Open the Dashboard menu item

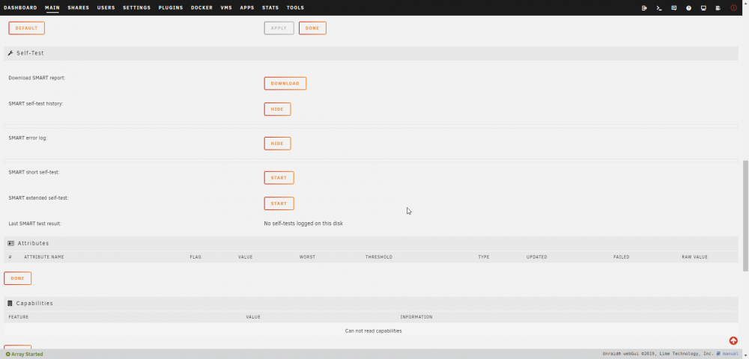(20, 7)
